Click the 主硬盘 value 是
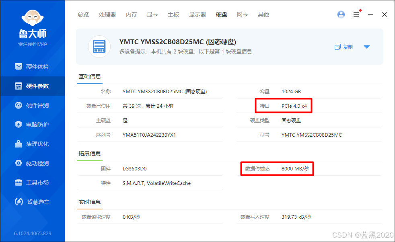Screen dimensions: 395x242 point(125,120)
